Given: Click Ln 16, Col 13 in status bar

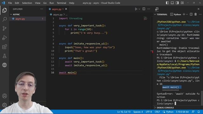Looking at the screenshot, I should 124,112.
